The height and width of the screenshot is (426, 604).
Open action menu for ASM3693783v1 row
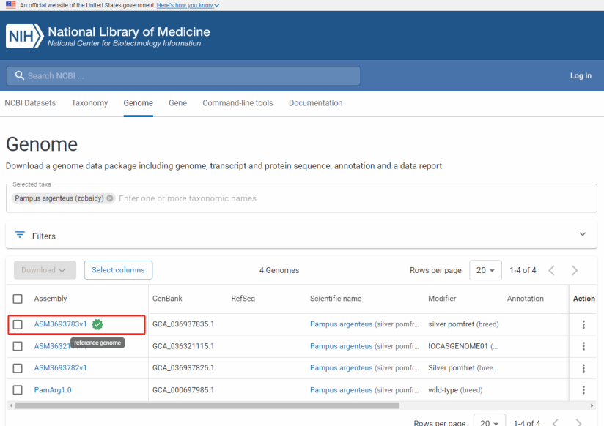point(583,324)
